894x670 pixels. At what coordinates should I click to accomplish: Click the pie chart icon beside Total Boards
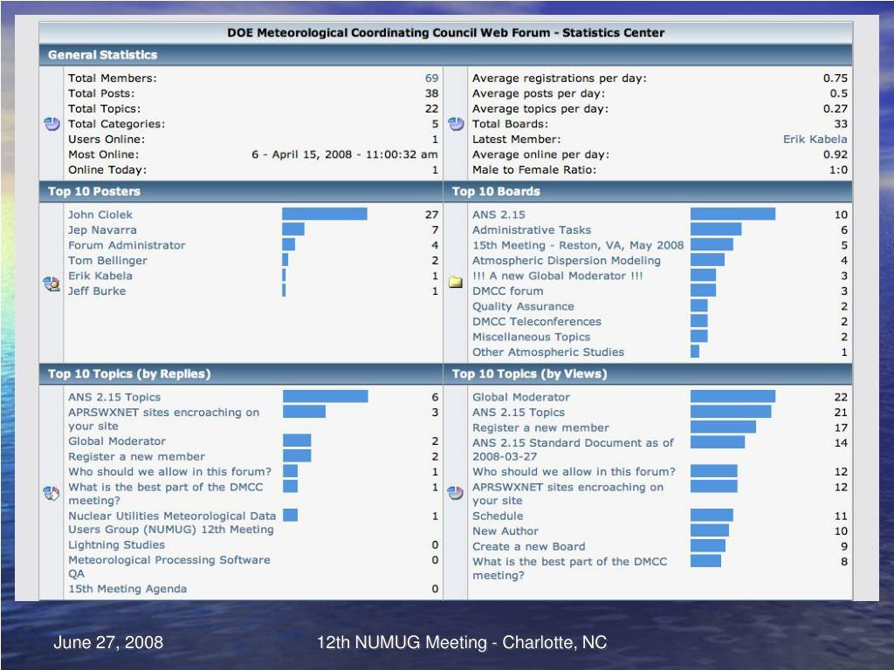coord(456,124)
